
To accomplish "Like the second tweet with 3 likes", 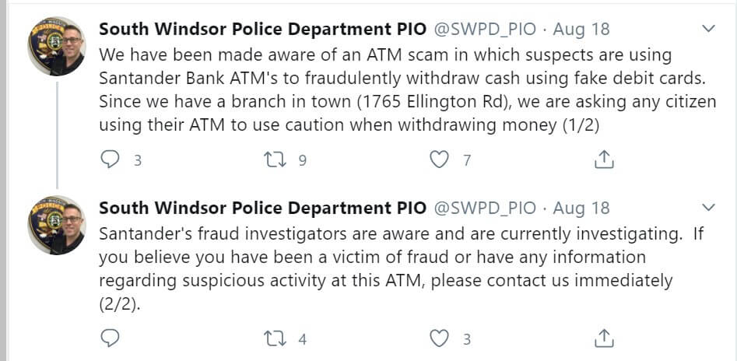I will click(440, 338).
